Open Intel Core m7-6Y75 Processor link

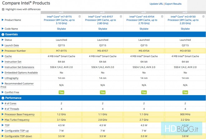[x=61, y=20]
